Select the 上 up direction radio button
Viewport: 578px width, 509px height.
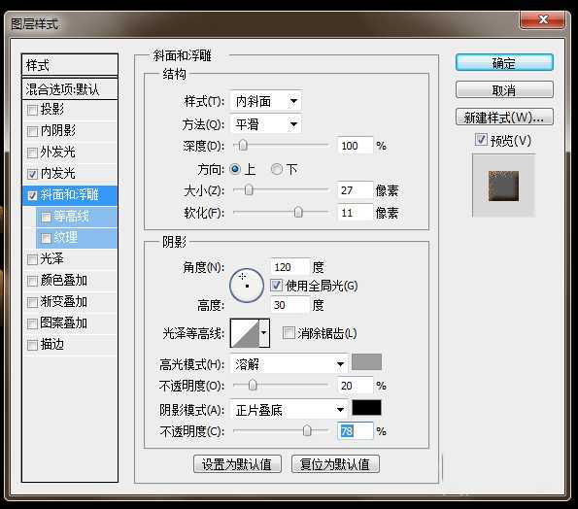pyautogui.click(x=235, y=170)
